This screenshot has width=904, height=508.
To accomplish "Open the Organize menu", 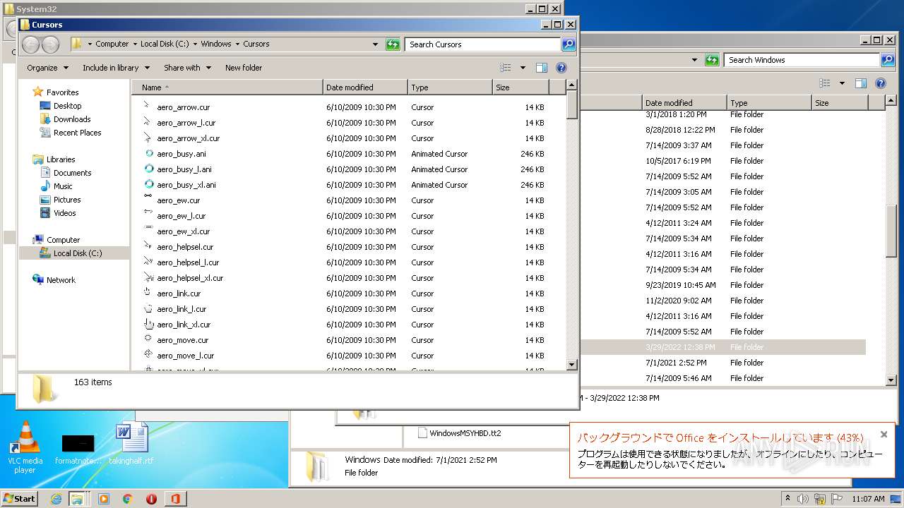I will tap(47, 68).
